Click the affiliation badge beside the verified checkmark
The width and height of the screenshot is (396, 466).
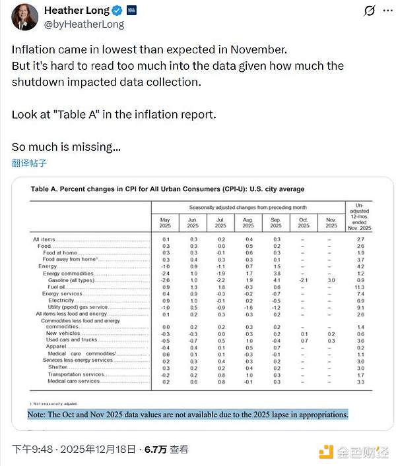pos(131,11)
